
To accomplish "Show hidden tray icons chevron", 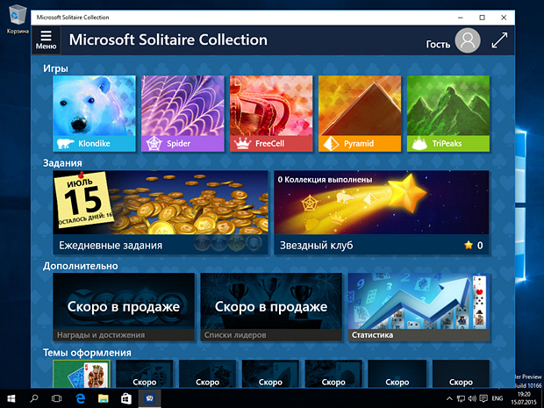I will tap(449, 398).
